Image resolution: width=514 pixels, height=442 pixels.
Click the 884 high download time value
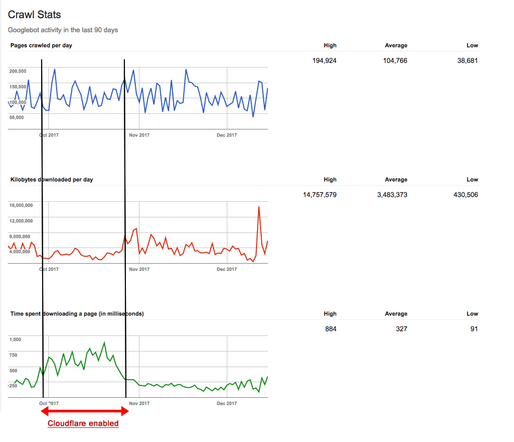tap(330, 329)
